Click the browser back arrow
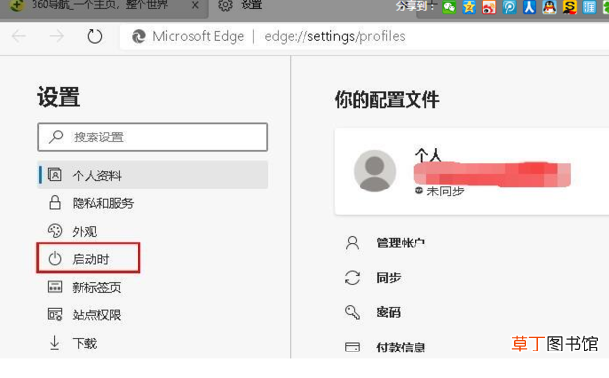Image resolution: width=609 pixels, height=378 pixels. pos(19,37)
